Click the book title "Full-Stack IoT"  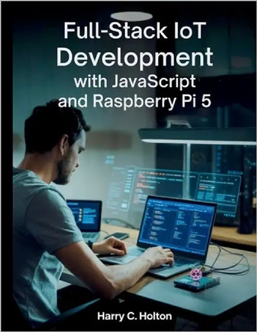click(134, 31)
